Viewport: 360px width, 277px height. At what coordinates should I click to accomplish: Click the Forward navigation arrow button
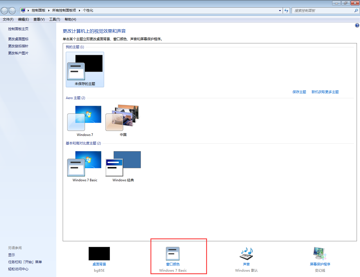point(12,11)
